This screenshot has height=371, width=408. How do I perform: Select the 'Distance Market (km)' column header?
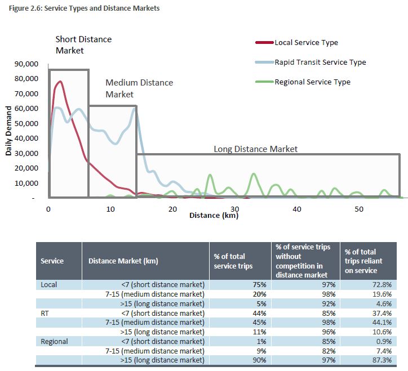click(x=122, y=261)
